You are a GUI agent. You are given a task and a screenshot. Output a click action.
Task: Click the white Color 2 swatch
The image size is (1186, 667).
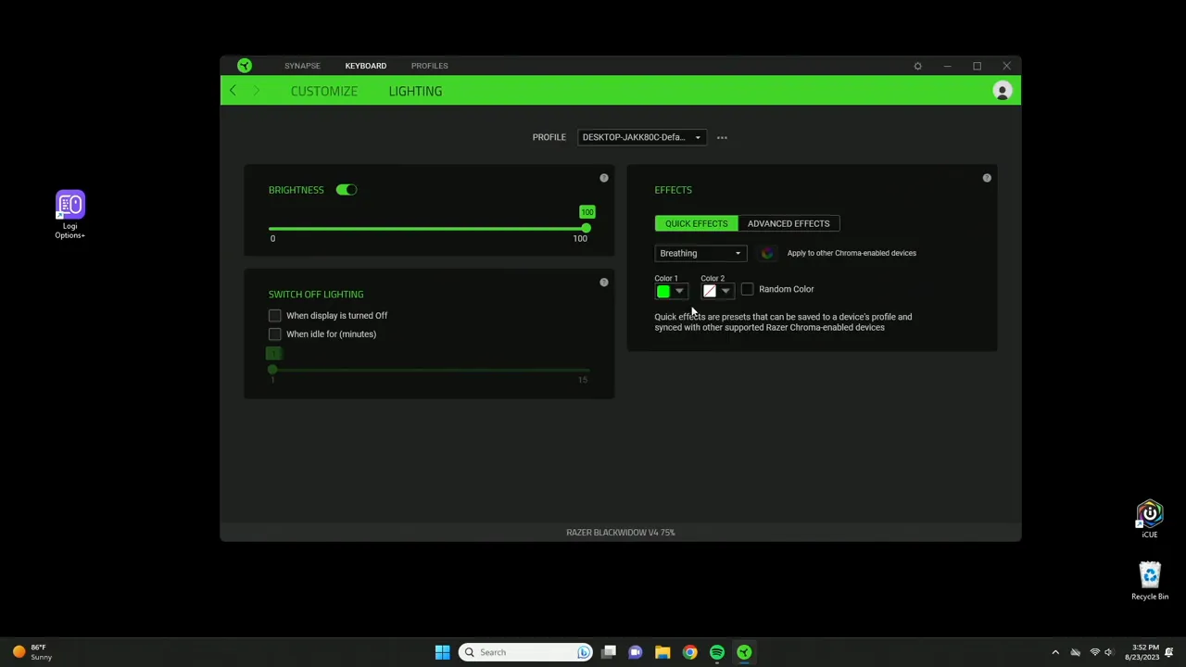(x=710, y=292)
